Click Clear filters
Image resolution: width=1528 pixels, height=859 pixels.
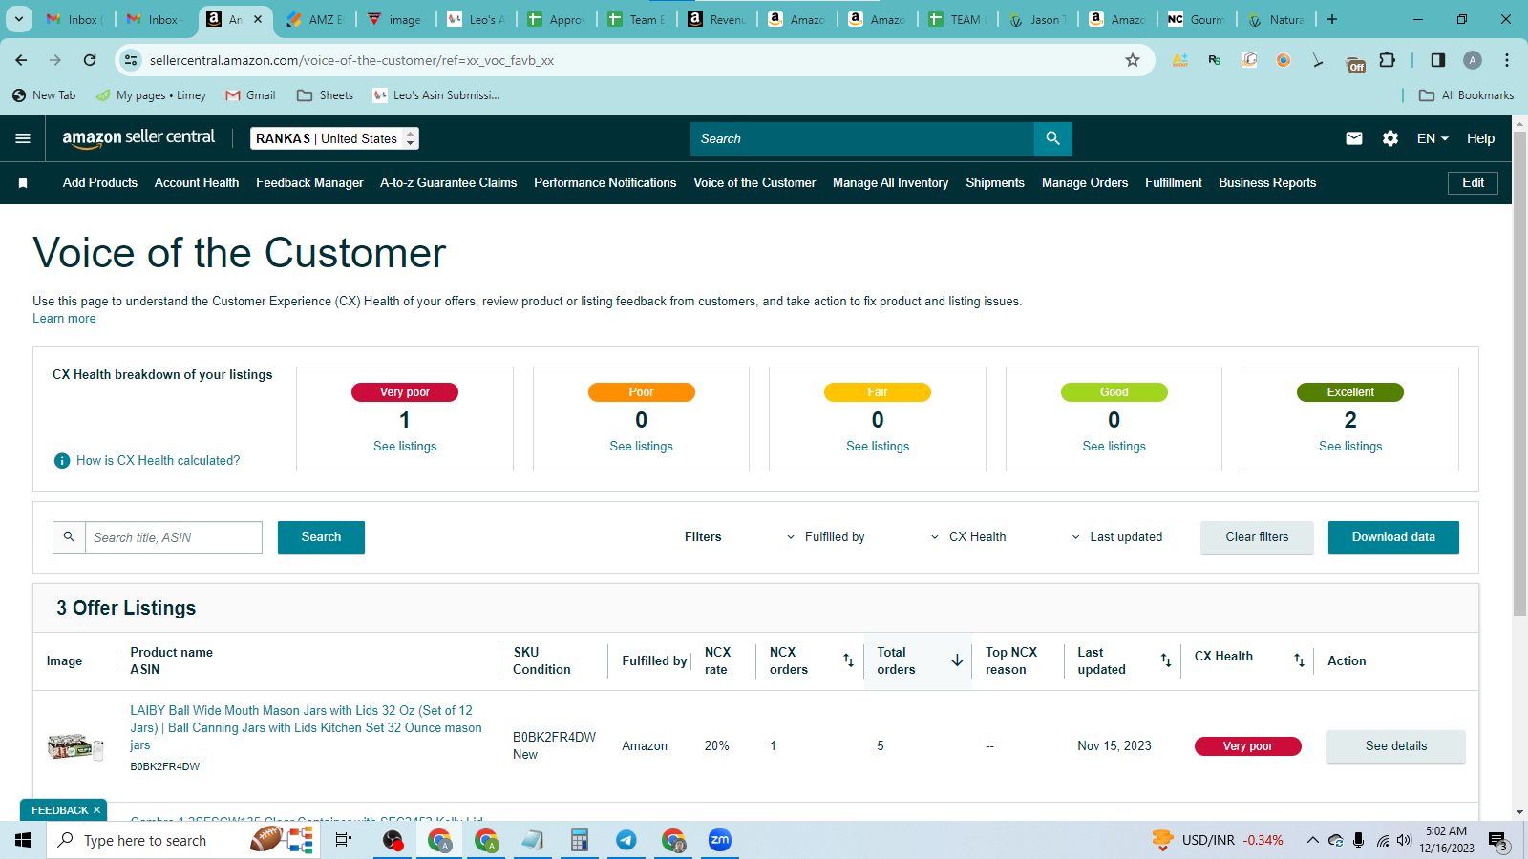[1257, 537]
